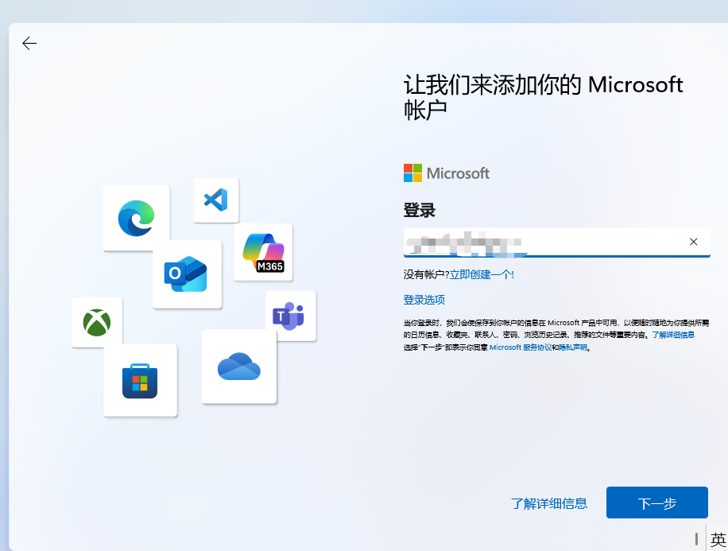Open the Microsoft 服务协议 link

520,347
